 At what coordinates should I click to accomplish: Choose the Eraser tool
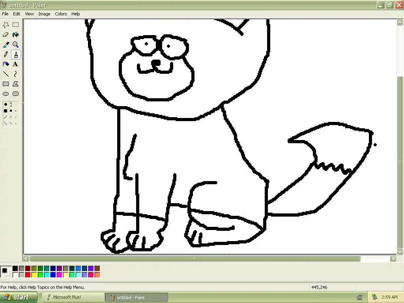[6, 35]
